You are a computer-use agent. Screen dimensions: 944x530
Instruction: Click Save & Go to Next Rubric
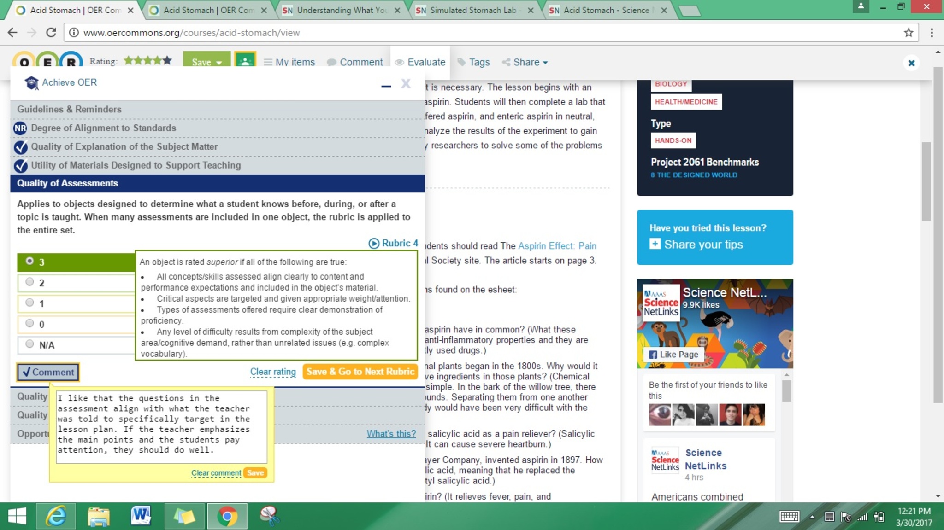tap(360, 372)
